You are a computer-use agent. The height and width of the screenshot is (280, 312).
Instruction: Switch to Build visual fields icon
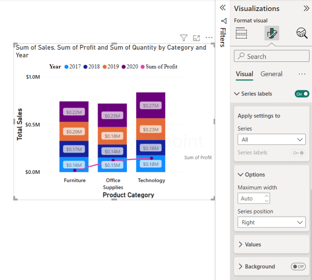pyautogui.click(x=241, y=33)
